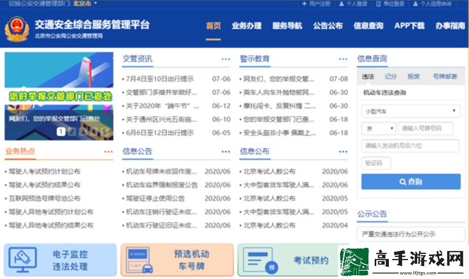Go to 首页 in the navigation
469x279 pixels.
(213, 26)
